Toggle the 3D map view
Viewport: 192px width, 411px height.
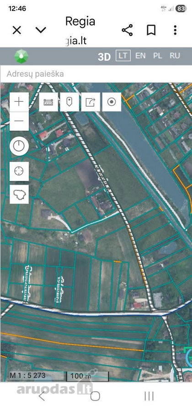pyautogui.click(x=104, y=57)
